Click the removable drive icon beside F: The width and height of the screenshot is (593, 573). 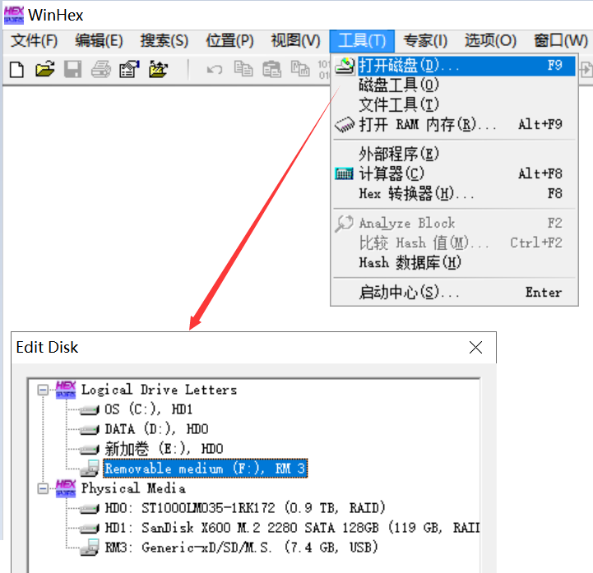click(x=90, y=469)
